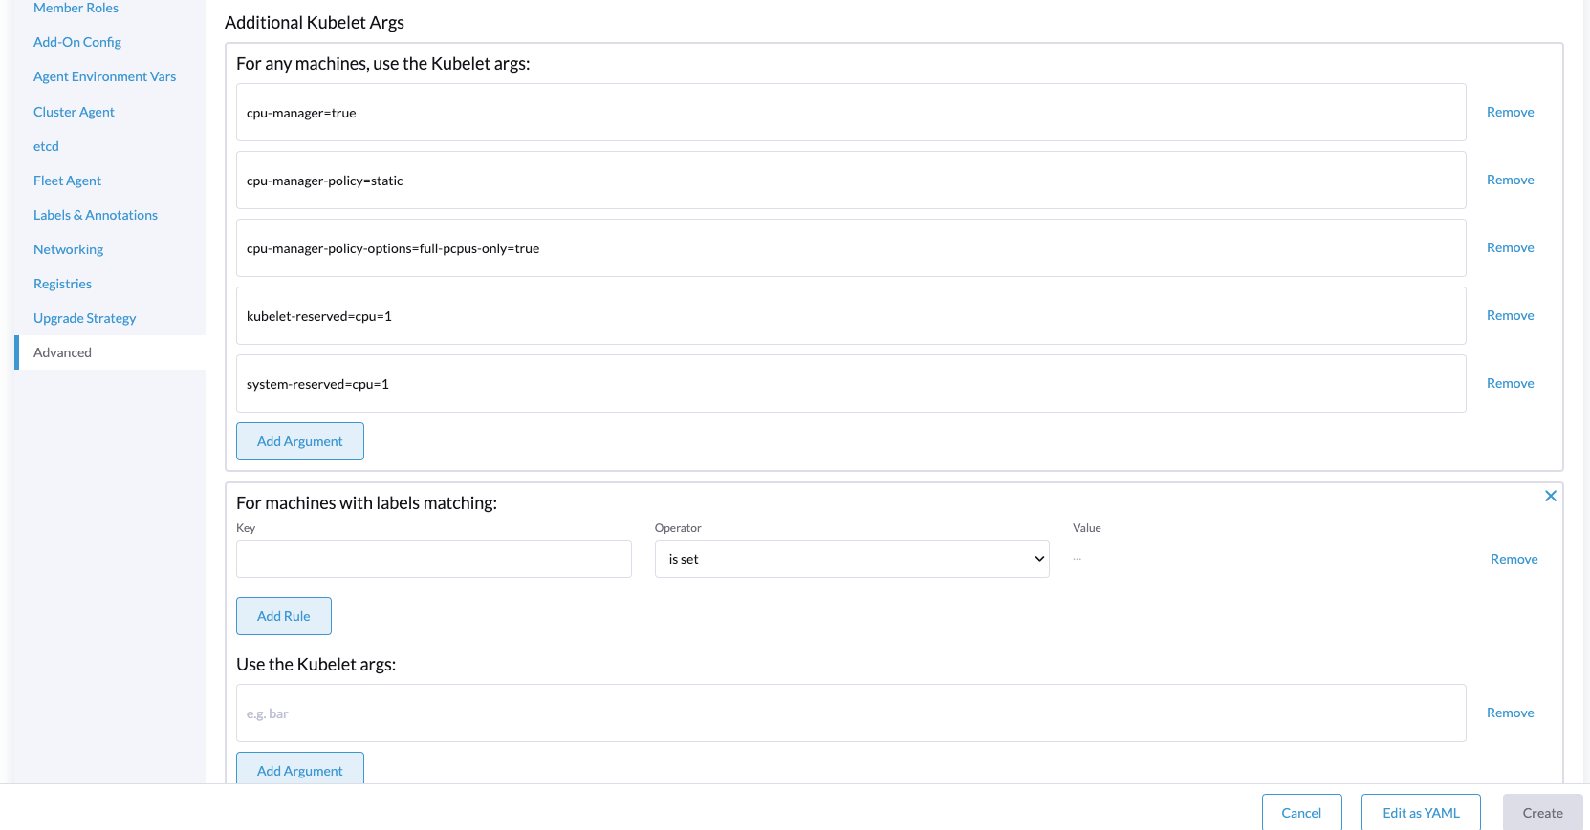Image resolution: width=1590 pixels, height=830 pixels.
Task: Remove the label matching rule
Action: click(1514, 559)
